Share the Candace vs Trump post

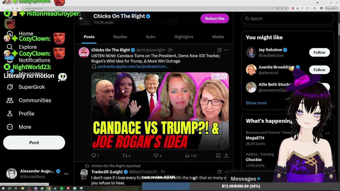[226, 156]
